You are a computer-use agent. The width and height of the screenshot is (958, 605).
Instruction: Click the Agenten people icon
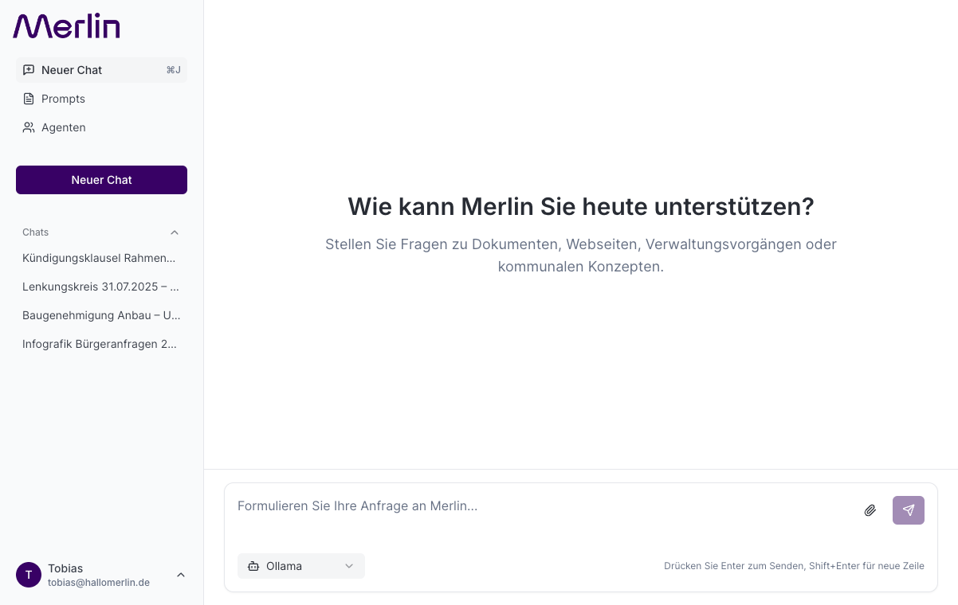tap(29, 127)
